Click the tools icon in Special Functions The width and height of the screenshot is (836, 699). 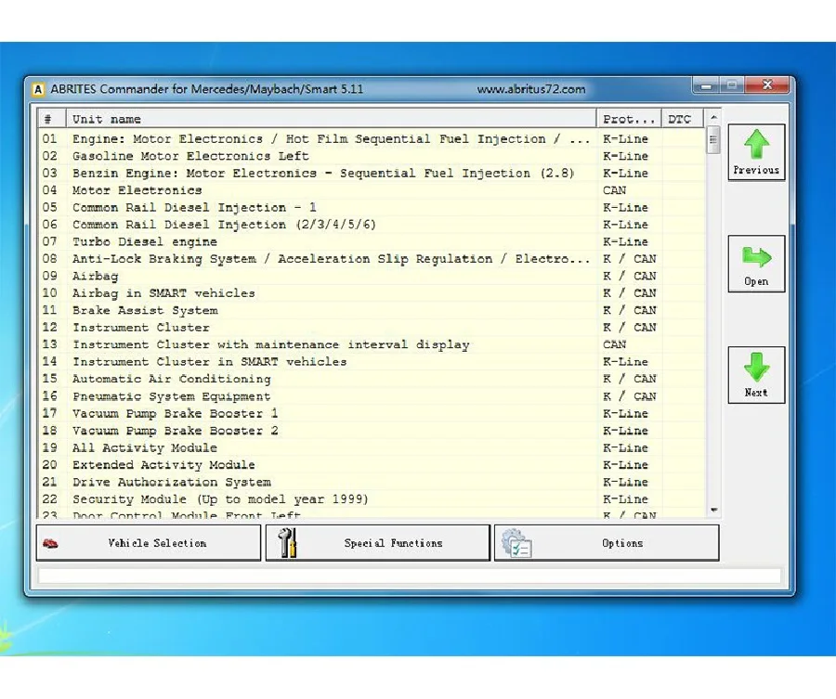288,543
